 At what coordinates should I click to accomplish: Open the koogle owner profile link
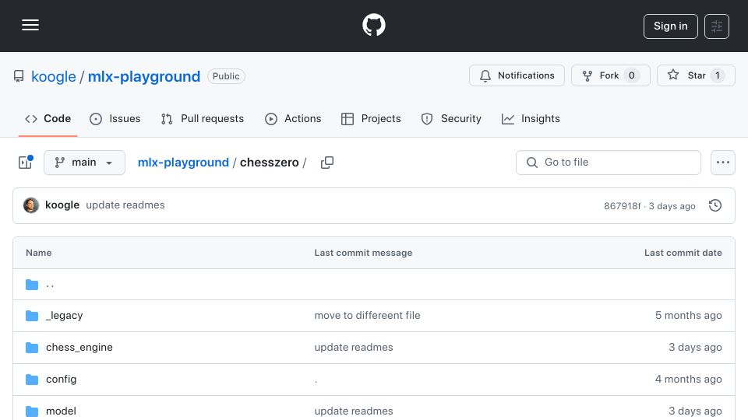54,76
